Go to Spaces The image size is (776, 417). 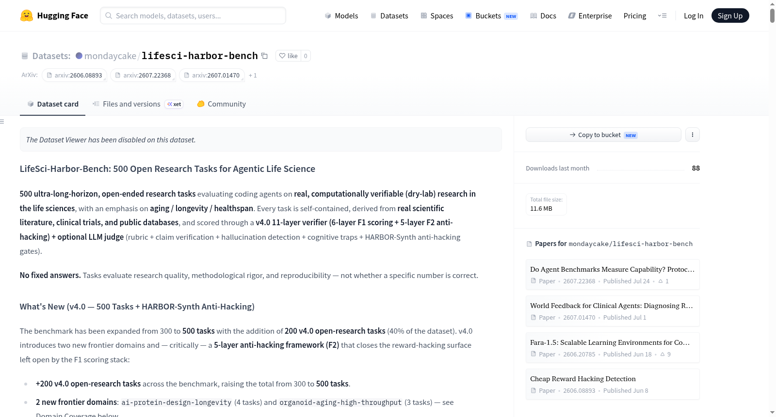coord(437,15)
